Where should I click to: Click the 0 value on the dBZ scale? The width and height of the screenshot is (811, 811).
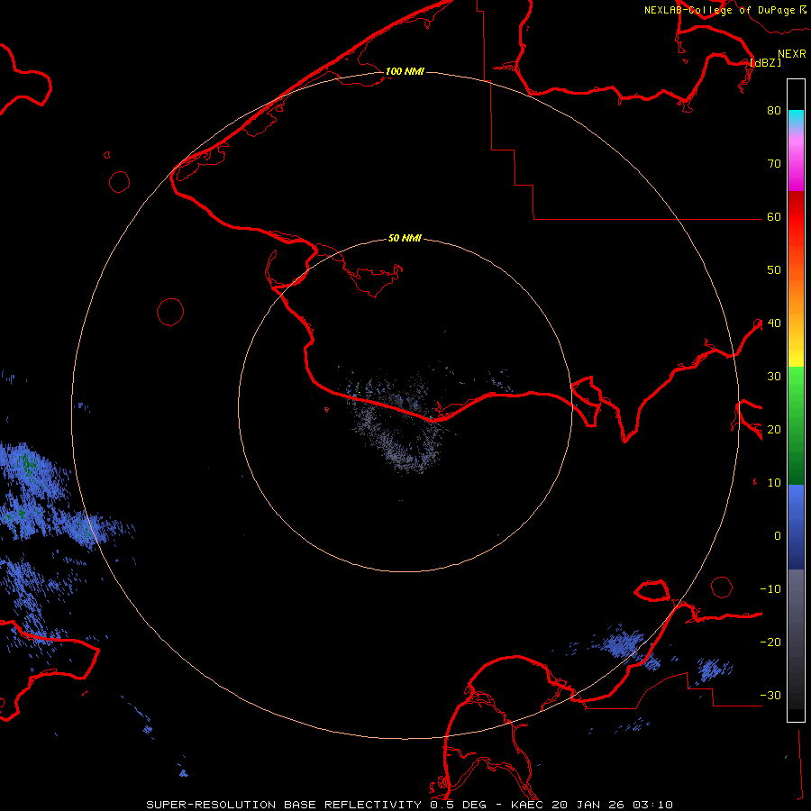(x=778, y=536)
